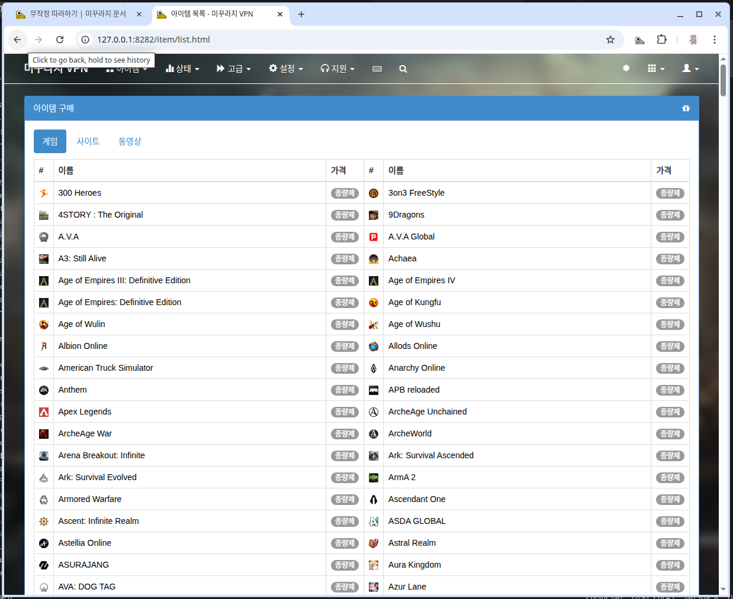
Task: Click the Apex Legends icon
Action: tap(44, 412)
